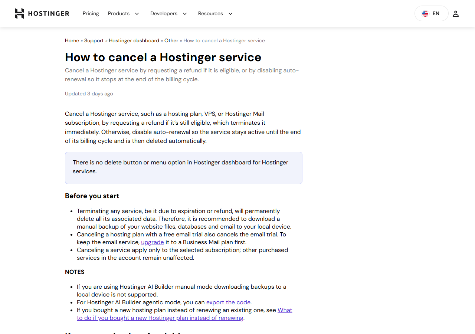Click the US flag language icon

(425, 14)
